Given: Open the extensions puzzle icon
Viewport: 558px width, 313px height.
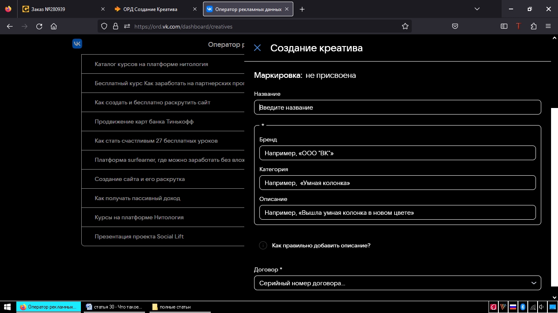Looking at the screenshot, I should click(533, 26).
